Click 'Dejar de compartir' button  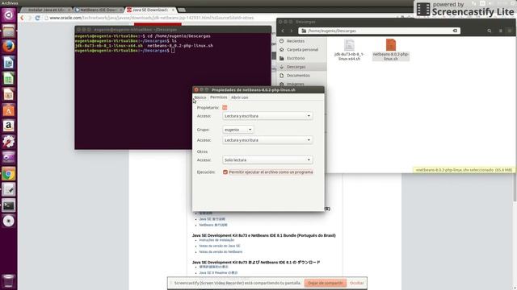click(326, 283)
